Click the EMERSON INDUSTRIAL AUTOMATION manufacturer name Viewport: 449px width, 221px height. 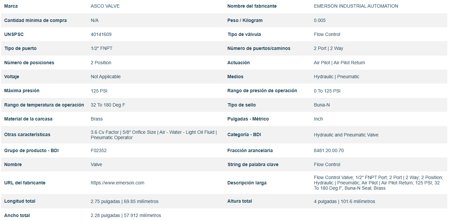click(356, 6)
